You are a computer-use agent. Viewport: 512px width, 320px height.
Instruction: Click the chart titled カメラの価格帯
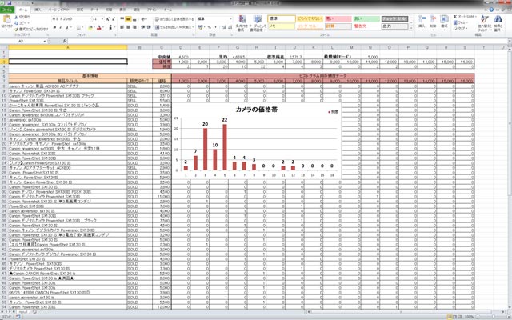(257, 141)
